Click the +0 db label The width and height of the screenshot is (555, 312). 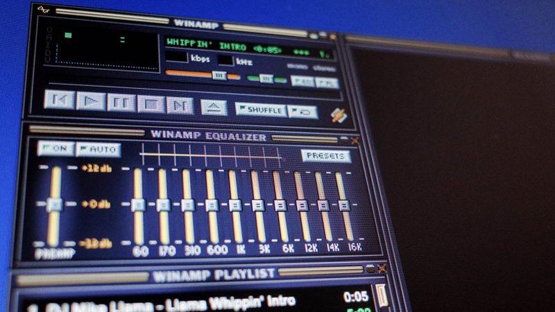(96, 204)
